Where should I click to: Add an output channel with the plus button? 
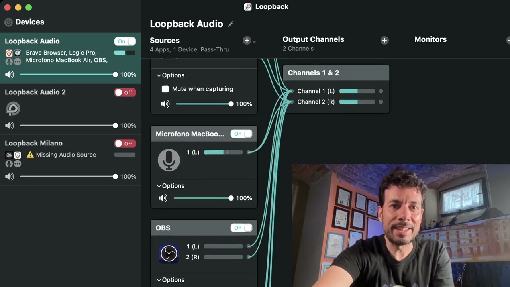384,40
